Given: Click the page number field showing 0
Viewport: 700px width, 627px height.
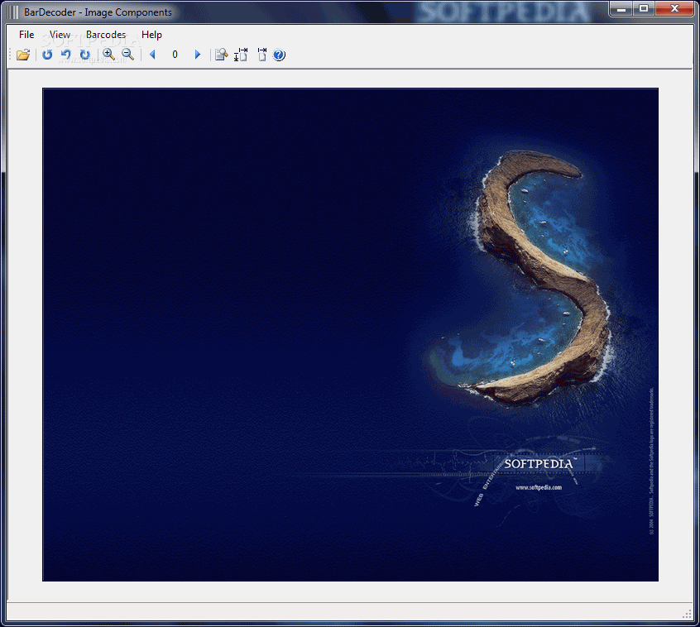Looking at the screenshot, I should click(175, 55).
